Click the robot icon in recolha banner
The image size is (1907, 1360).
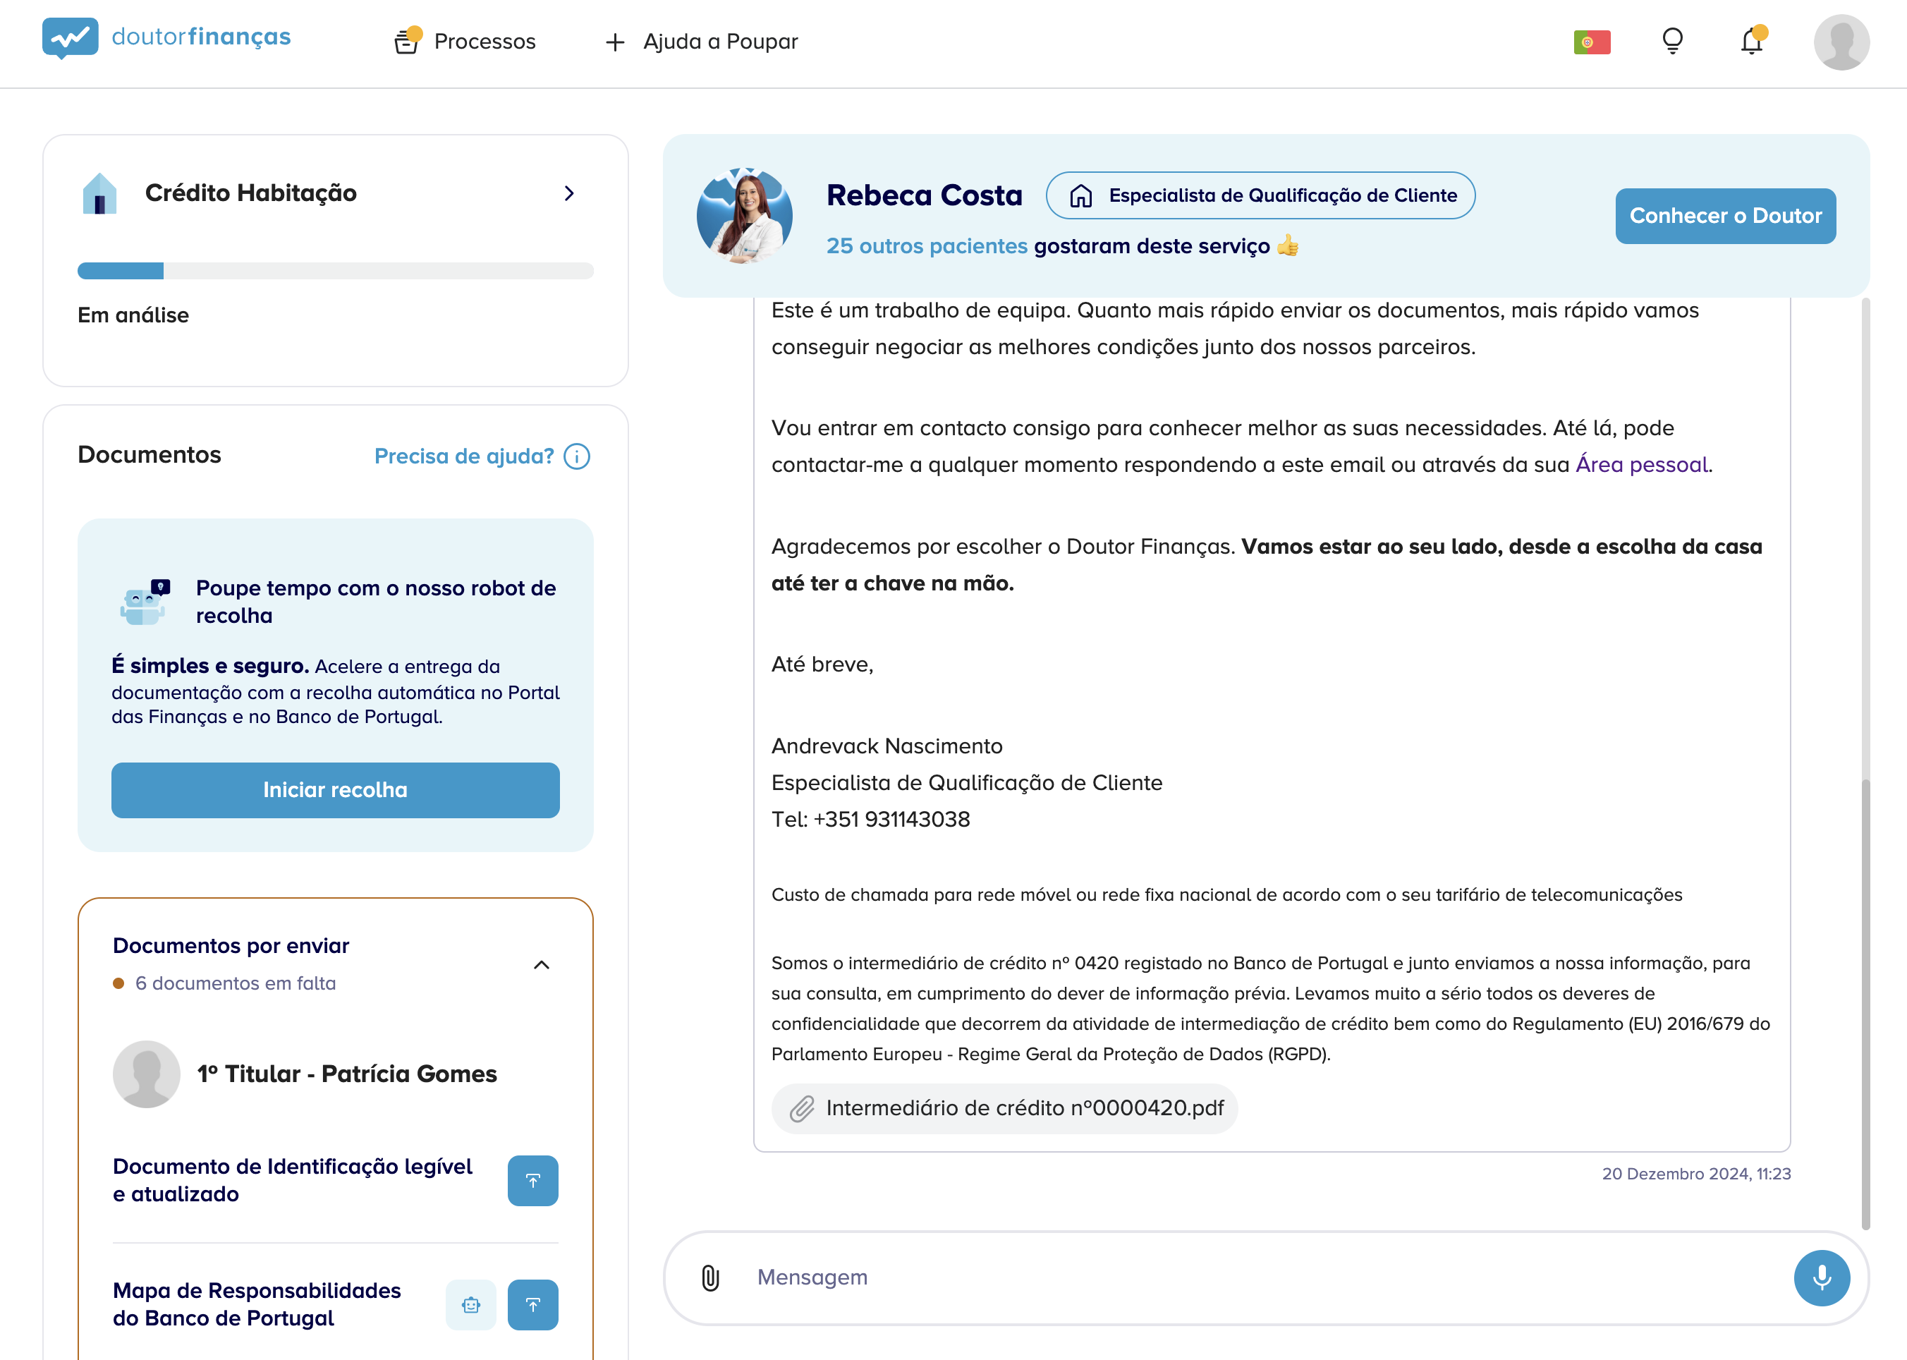145,601
